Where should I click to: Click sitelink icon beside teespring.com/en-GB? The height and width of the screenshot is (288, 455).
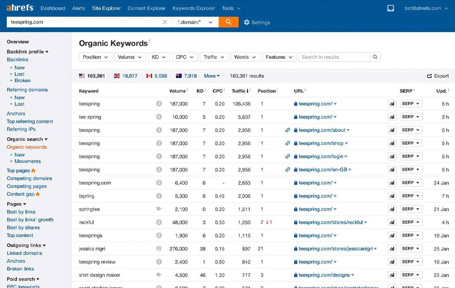point(288,169)
